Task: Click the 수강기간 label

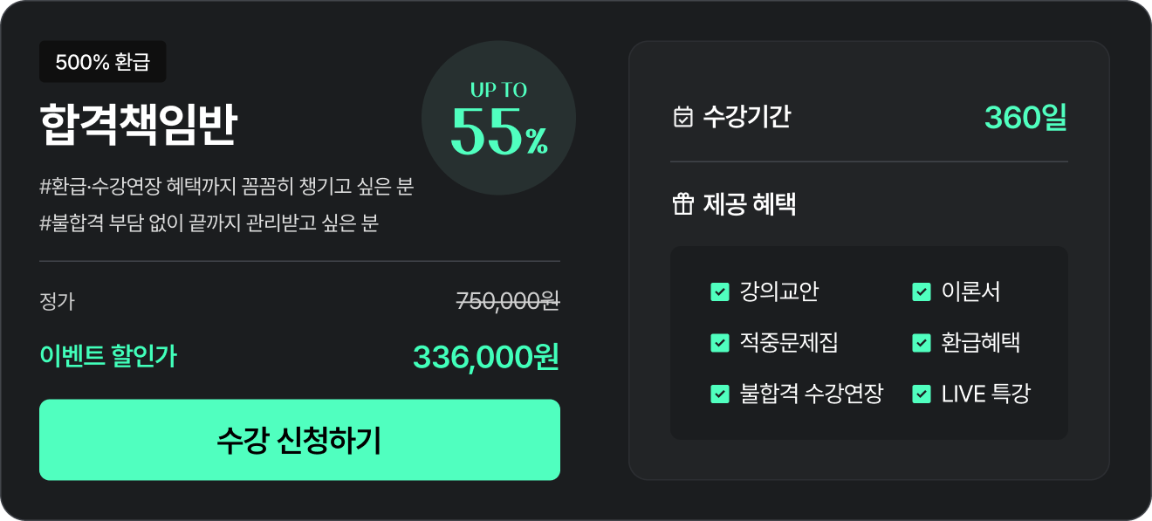Action: 746,117
